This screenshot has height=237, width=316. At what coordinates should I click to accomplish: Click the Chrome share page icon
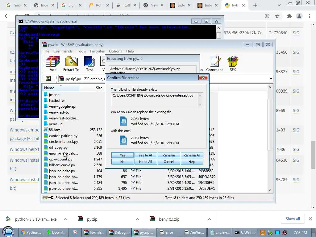point(267,16)
